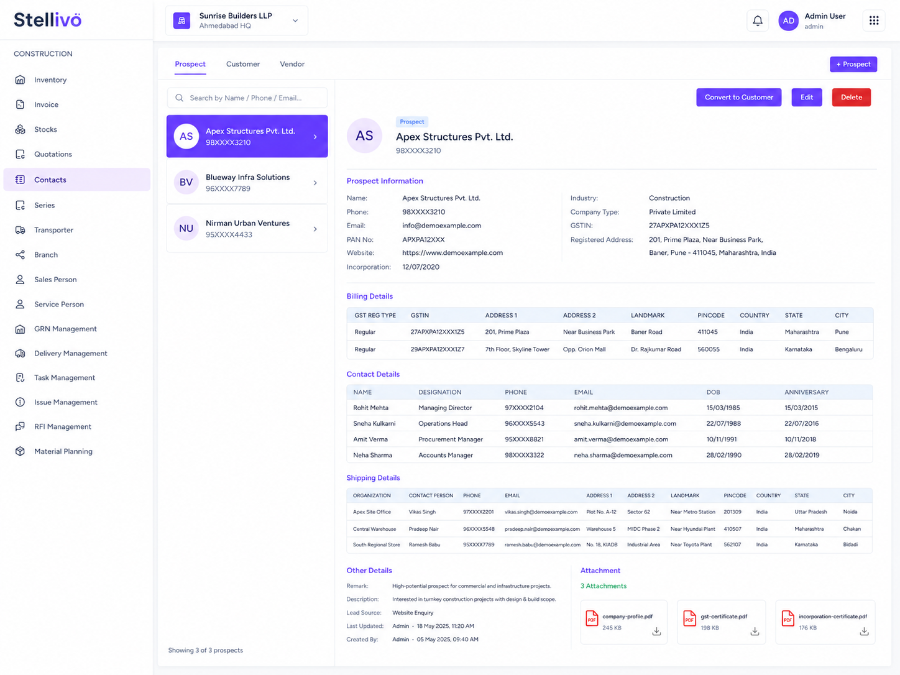Click Convert to Customer button

pos(739,97)
